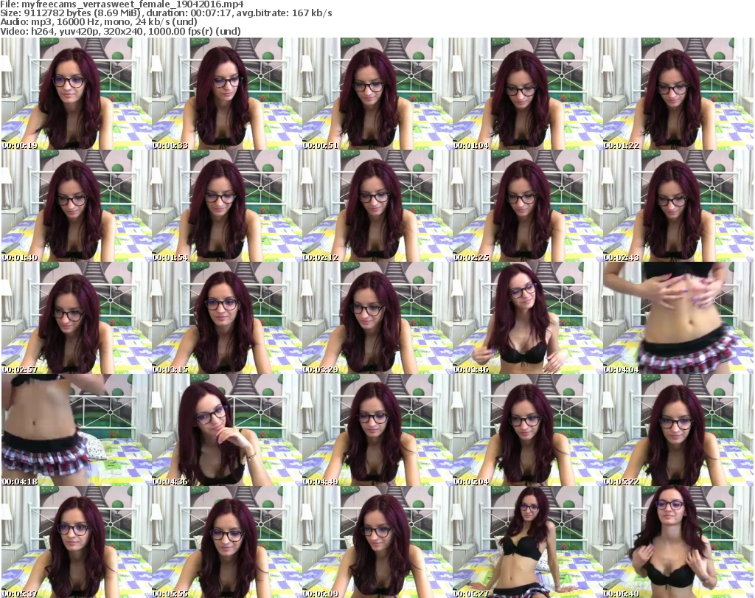The image size is (755, 598).
Task: Select the frame at timestamp 00:02:12
Action: pos(377,206)
